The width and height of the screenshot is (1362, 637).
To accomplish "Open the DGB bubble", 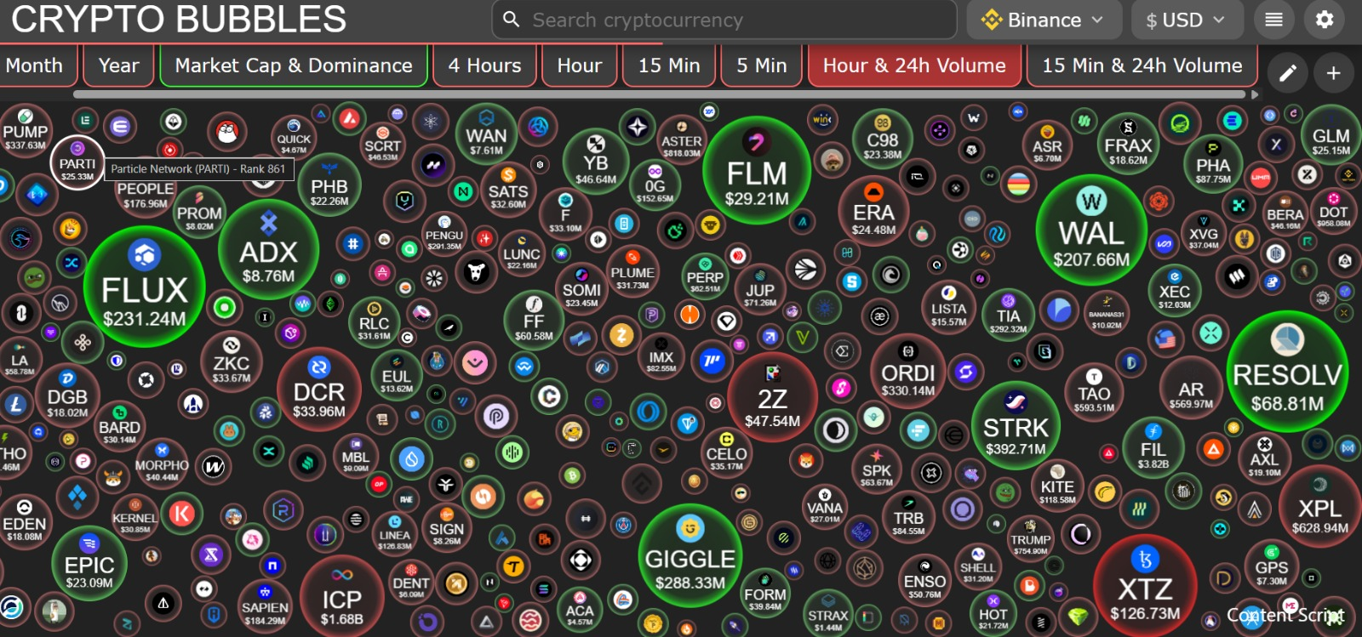I will pyautogui.click(x=67, y=396).
